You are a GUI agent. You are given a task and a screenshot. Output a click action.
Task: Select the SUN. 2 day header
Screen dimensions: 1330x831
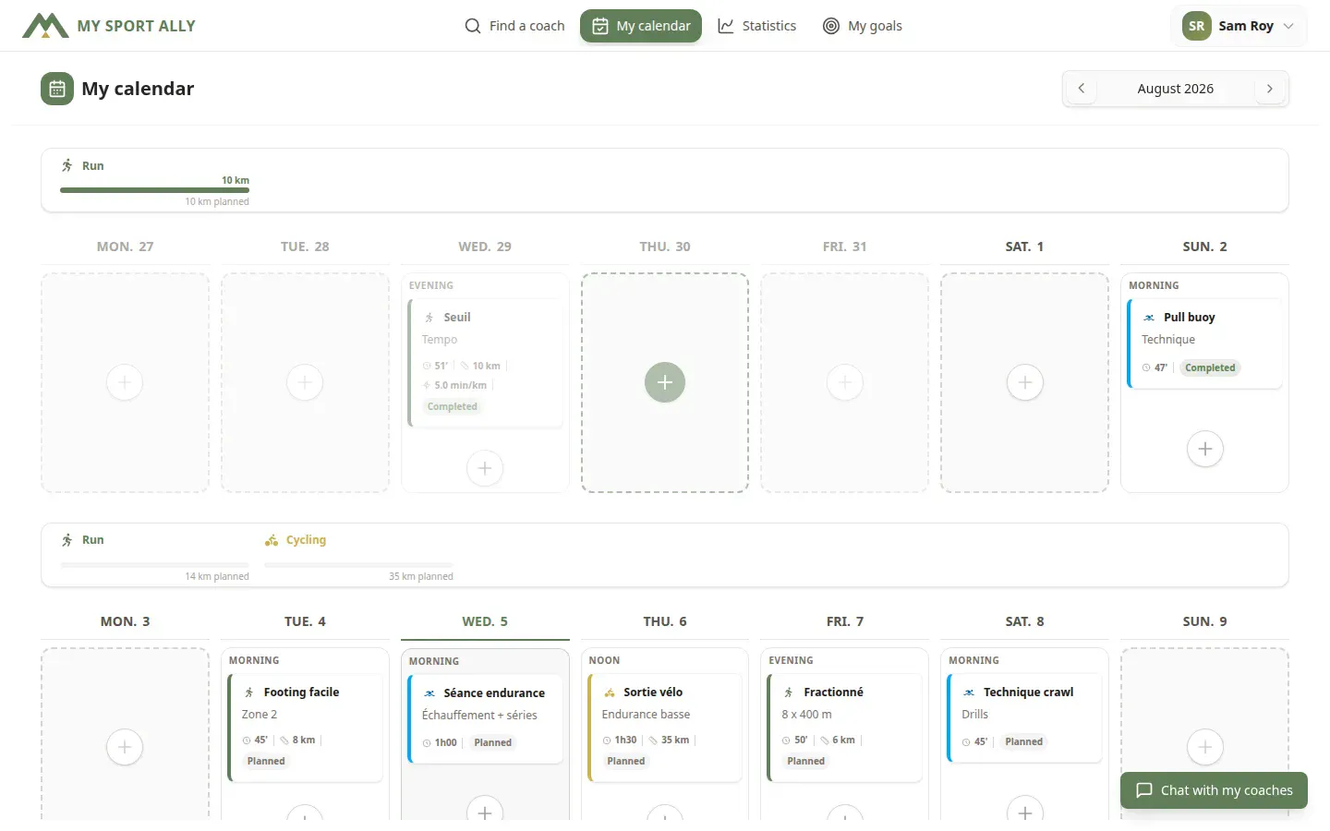pyautogui.click(x=1204, y=247)
